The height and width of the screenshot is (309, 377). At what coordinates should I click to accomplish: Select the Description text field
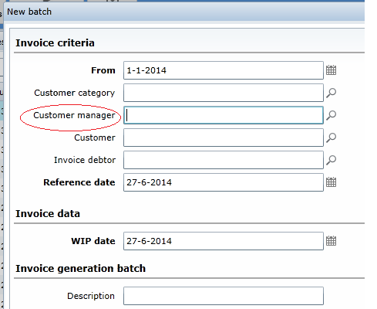coord(224,296)
